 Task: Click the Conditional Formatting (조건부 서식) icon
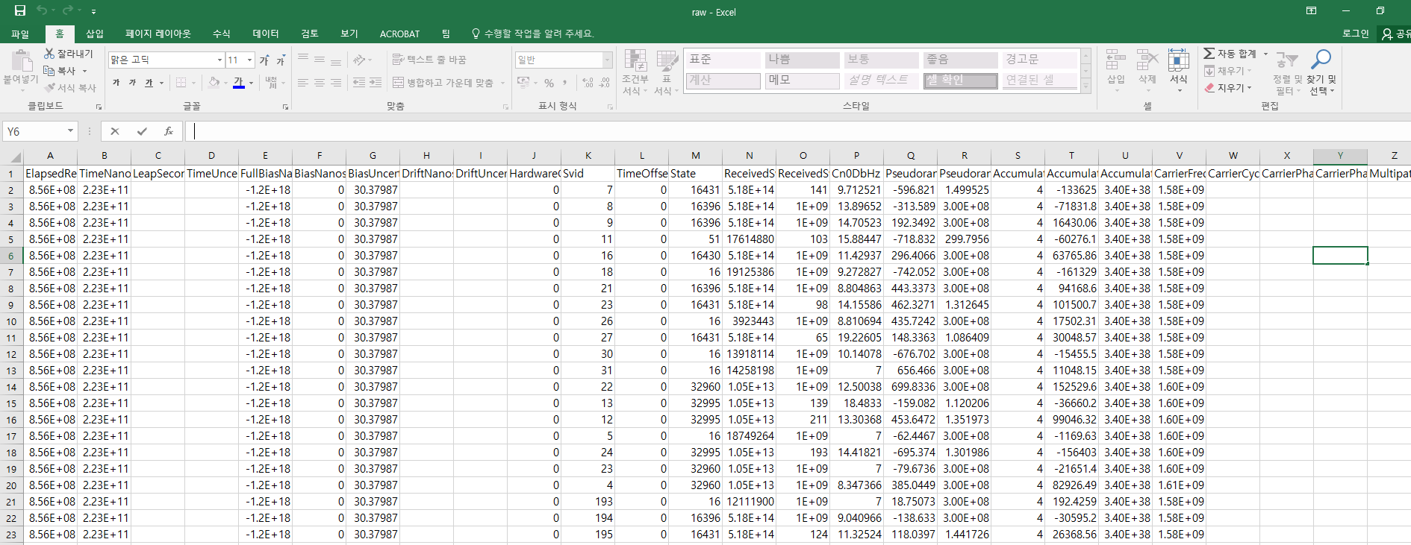pos(635,61)
